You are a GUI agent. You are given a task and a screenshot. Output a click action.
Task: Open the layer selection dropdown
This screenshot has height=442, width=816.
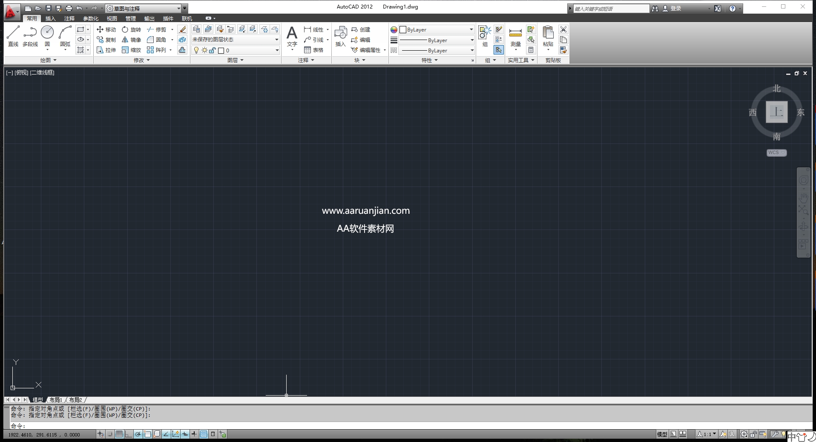pos(276,50)
